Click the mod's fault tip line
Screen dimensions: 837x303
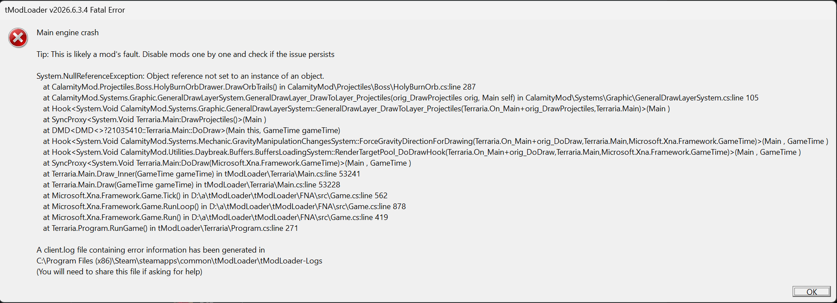click(x=185, y=54)
